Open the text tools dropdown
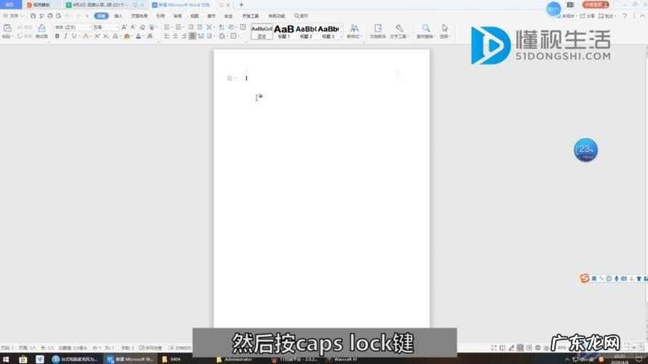The width and height of the screenshot is (648, 364). click(399, 31)
